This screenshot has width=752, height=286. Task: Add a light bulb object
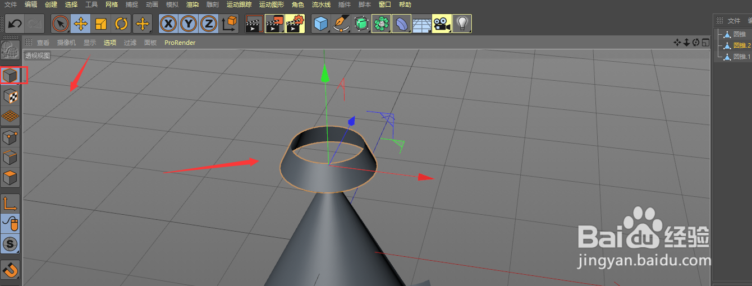(x=462, y=24)
